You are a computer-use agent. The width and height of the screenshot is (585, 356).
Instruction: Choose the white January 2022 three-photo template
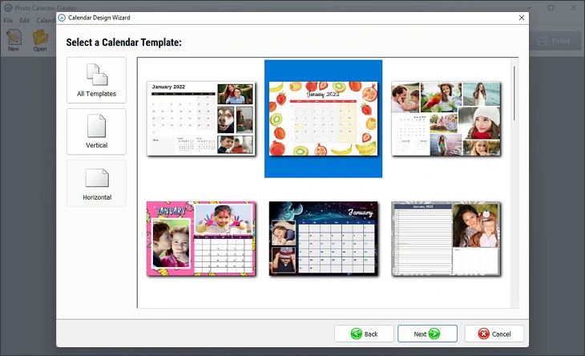(x=200, y=118)
